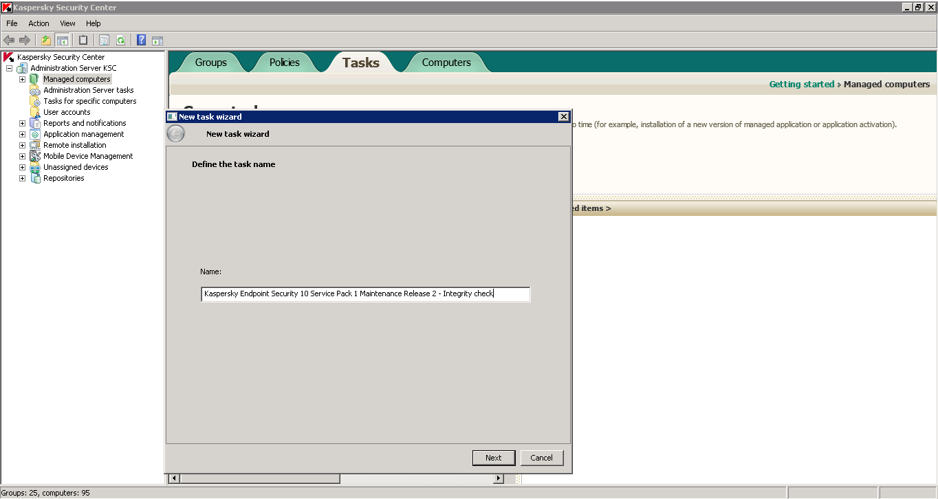Click the Tasks for specific computers icon

(x=35, y=101)
